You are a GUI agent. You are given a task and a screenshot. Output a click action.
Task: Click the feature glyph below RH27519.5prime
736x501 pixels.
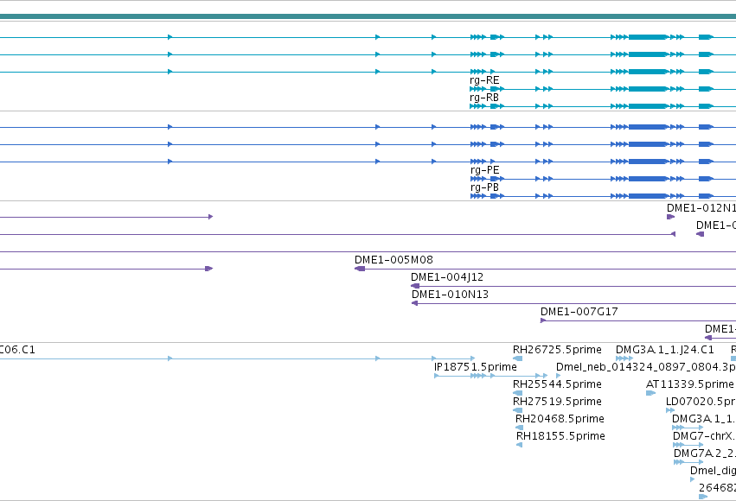[x=518, y=410]
